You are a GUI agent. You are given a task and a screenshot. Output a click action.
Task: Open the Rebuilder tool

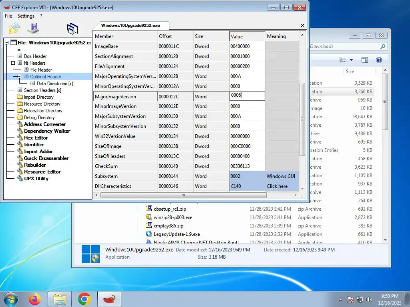pyautogui.click(x=35, y=165)
